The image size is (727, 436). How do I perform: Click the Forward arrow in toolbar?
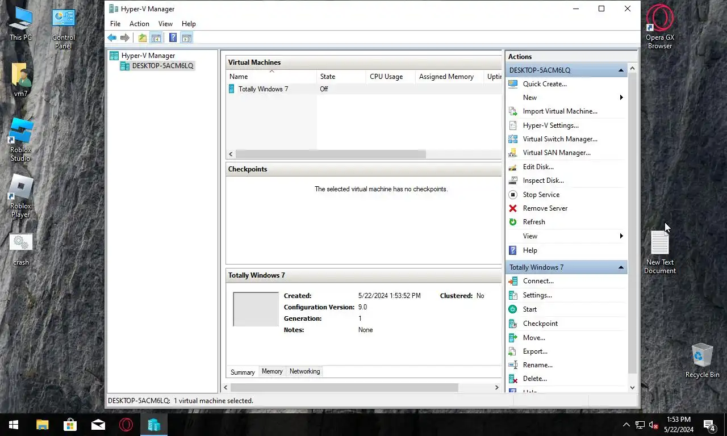coord(124,38)
